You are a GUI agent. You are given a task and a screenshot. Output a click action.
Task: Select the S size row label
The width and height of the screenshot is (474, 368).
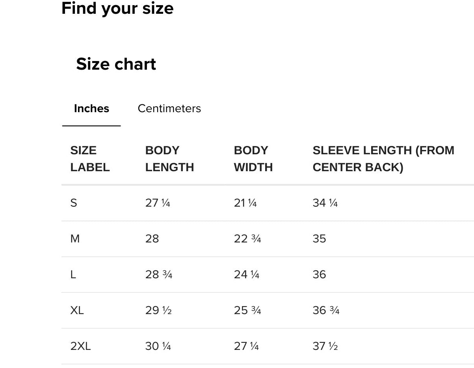tap(74, 203)
